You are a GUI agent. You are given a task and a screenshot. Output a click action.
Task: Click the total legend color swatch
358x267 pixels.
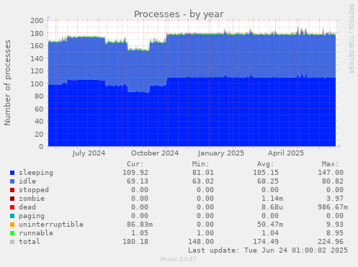point(12,242)
